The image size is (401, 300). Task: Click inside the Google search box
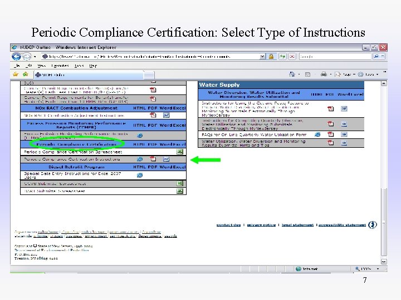(335, 56)
